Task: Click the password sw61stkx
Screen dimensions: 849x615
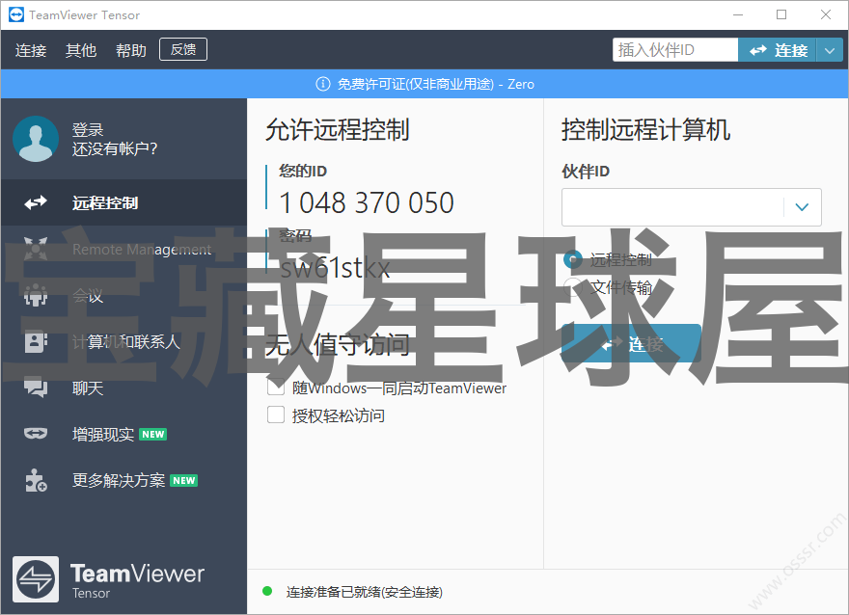Action: click(x=335, y=268)
